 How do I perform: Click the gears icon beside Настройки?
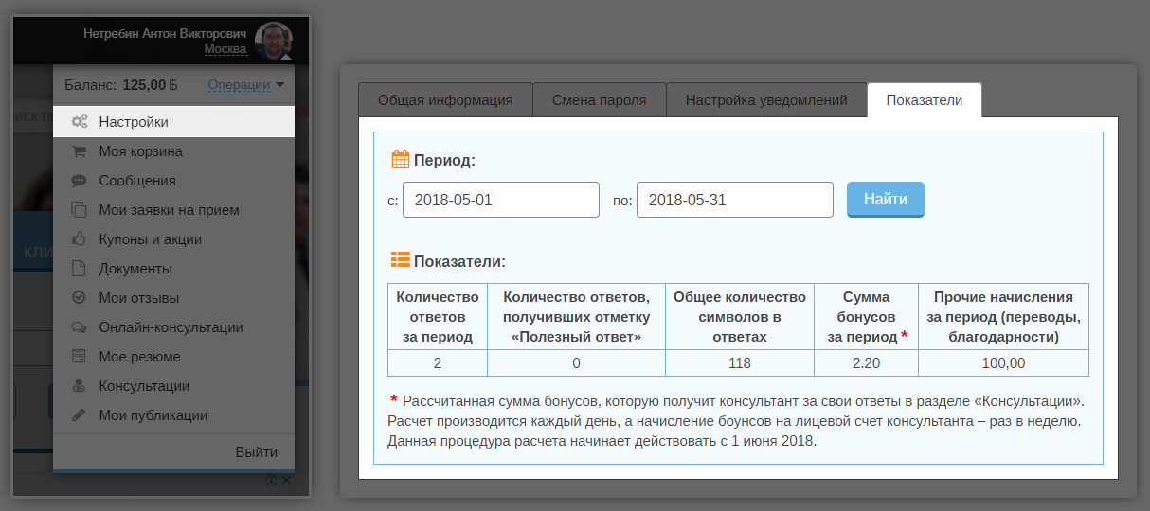coord(80,122)
